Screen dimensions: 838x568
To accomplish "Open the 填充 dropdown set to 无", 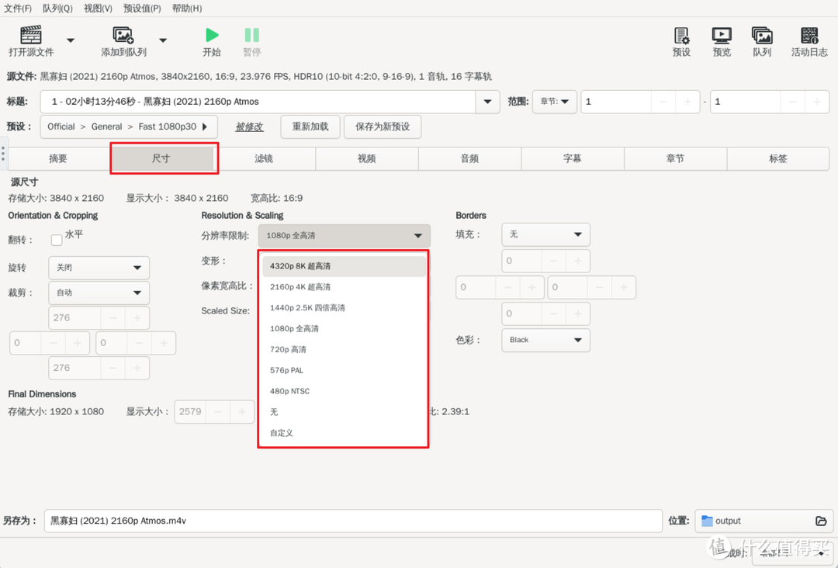I will tap(545, 234).
